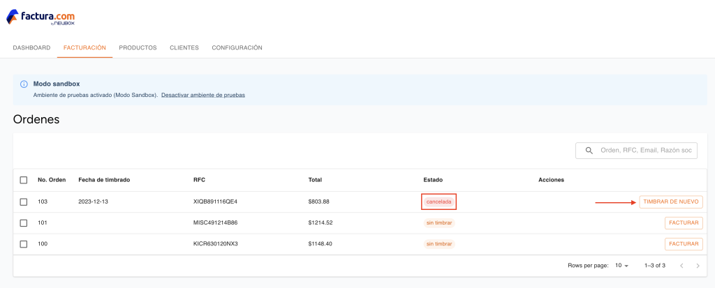Click the Estado column header
The image size is (715, 288).
click(x=433, y=180)
